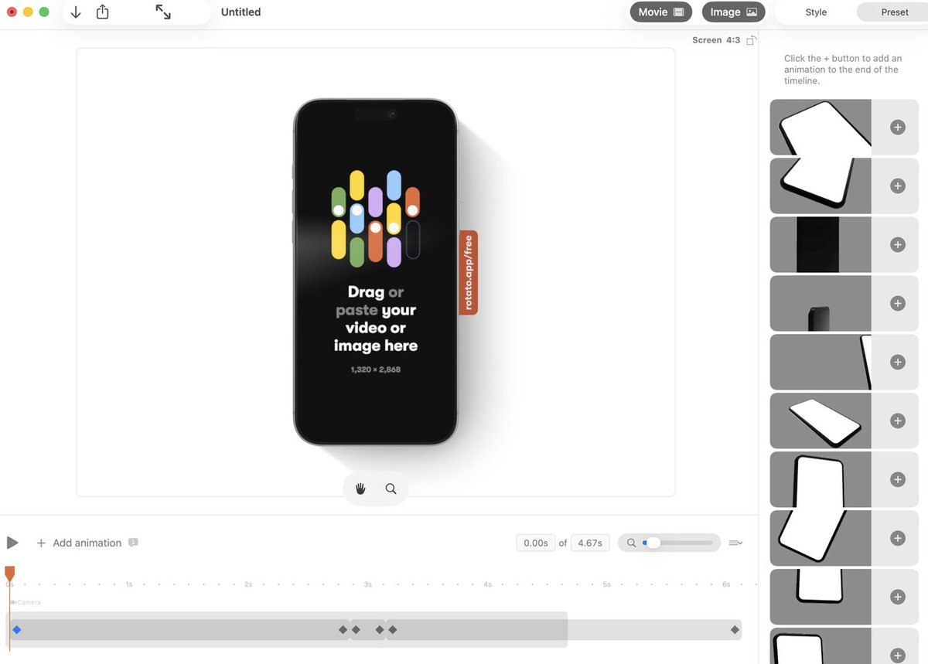Add the preset with small distant dark phone
928x664 pixels.
[x=898, y=304]
